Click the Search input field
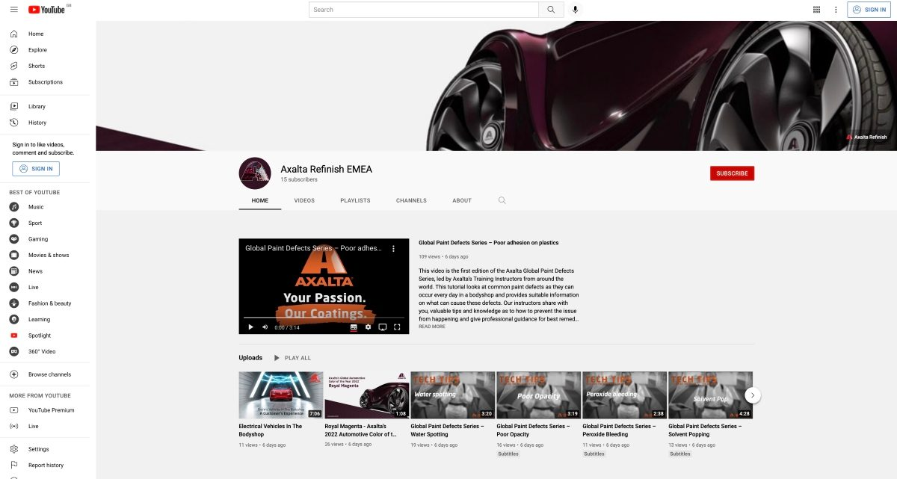The height and width of the screenshot is (479, 897). click(x=424, y=10)
